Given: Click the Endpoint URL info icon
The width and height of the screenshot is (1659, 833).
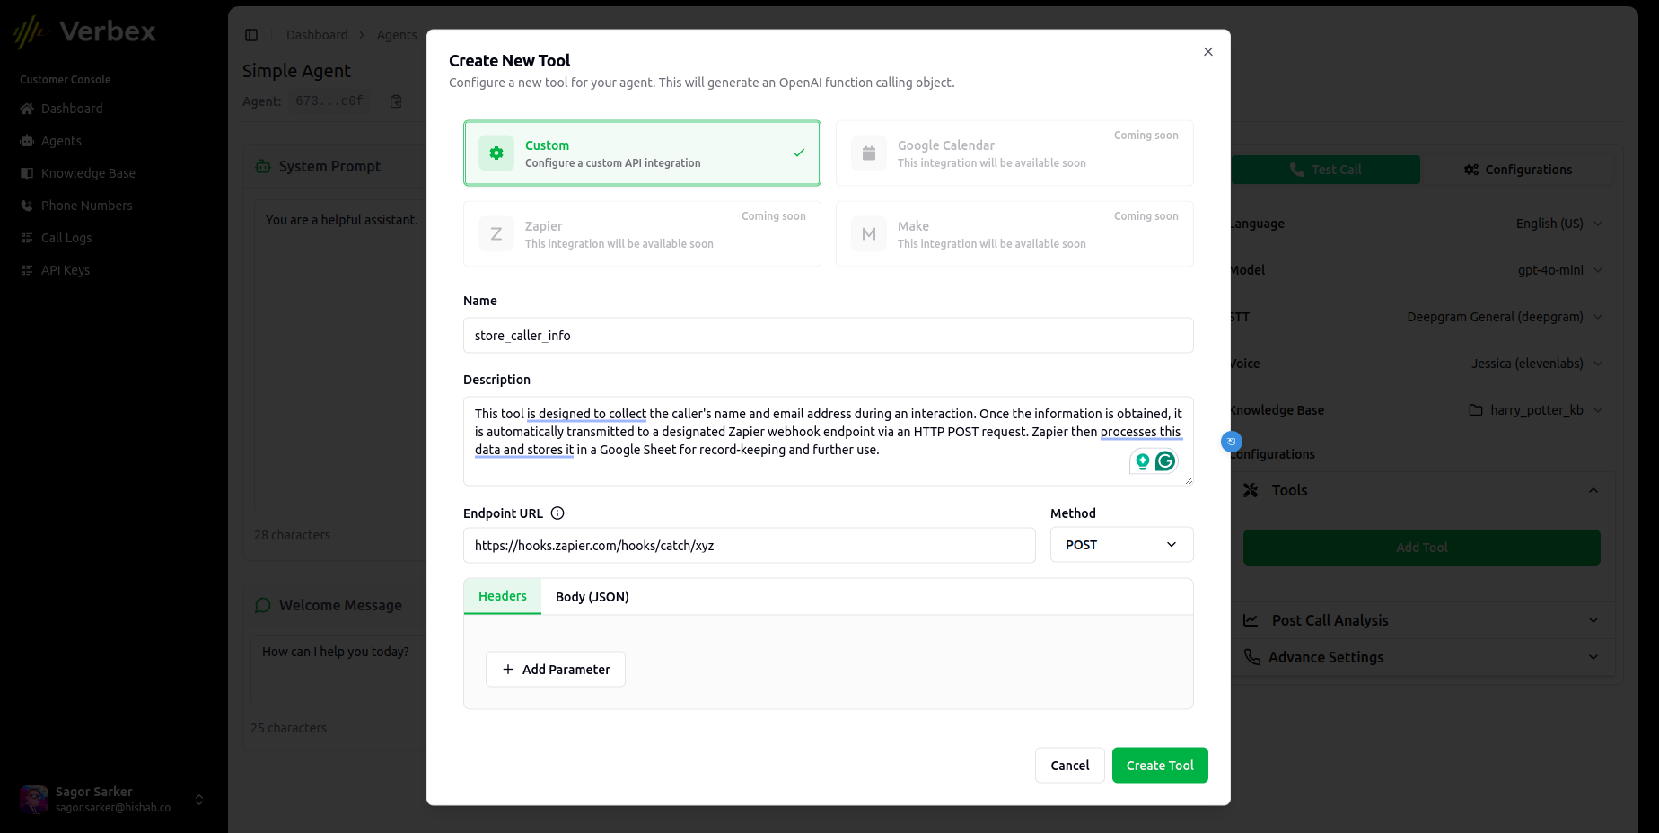Looking at the screenshot, I should 557,513.
